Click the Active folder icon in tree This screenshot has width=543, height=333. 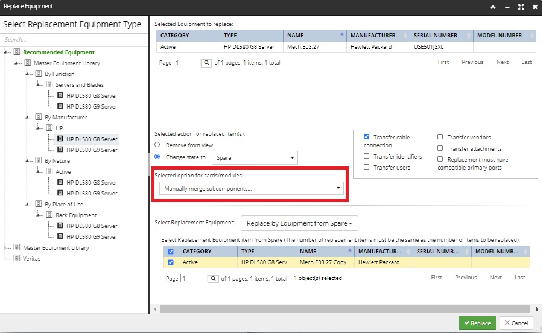pyautogui.click(x=49, y=171)
